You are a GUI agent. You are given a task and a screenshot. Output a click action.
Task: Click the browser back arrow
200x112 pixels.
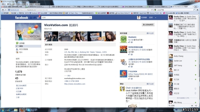click(x=3, y=10)
